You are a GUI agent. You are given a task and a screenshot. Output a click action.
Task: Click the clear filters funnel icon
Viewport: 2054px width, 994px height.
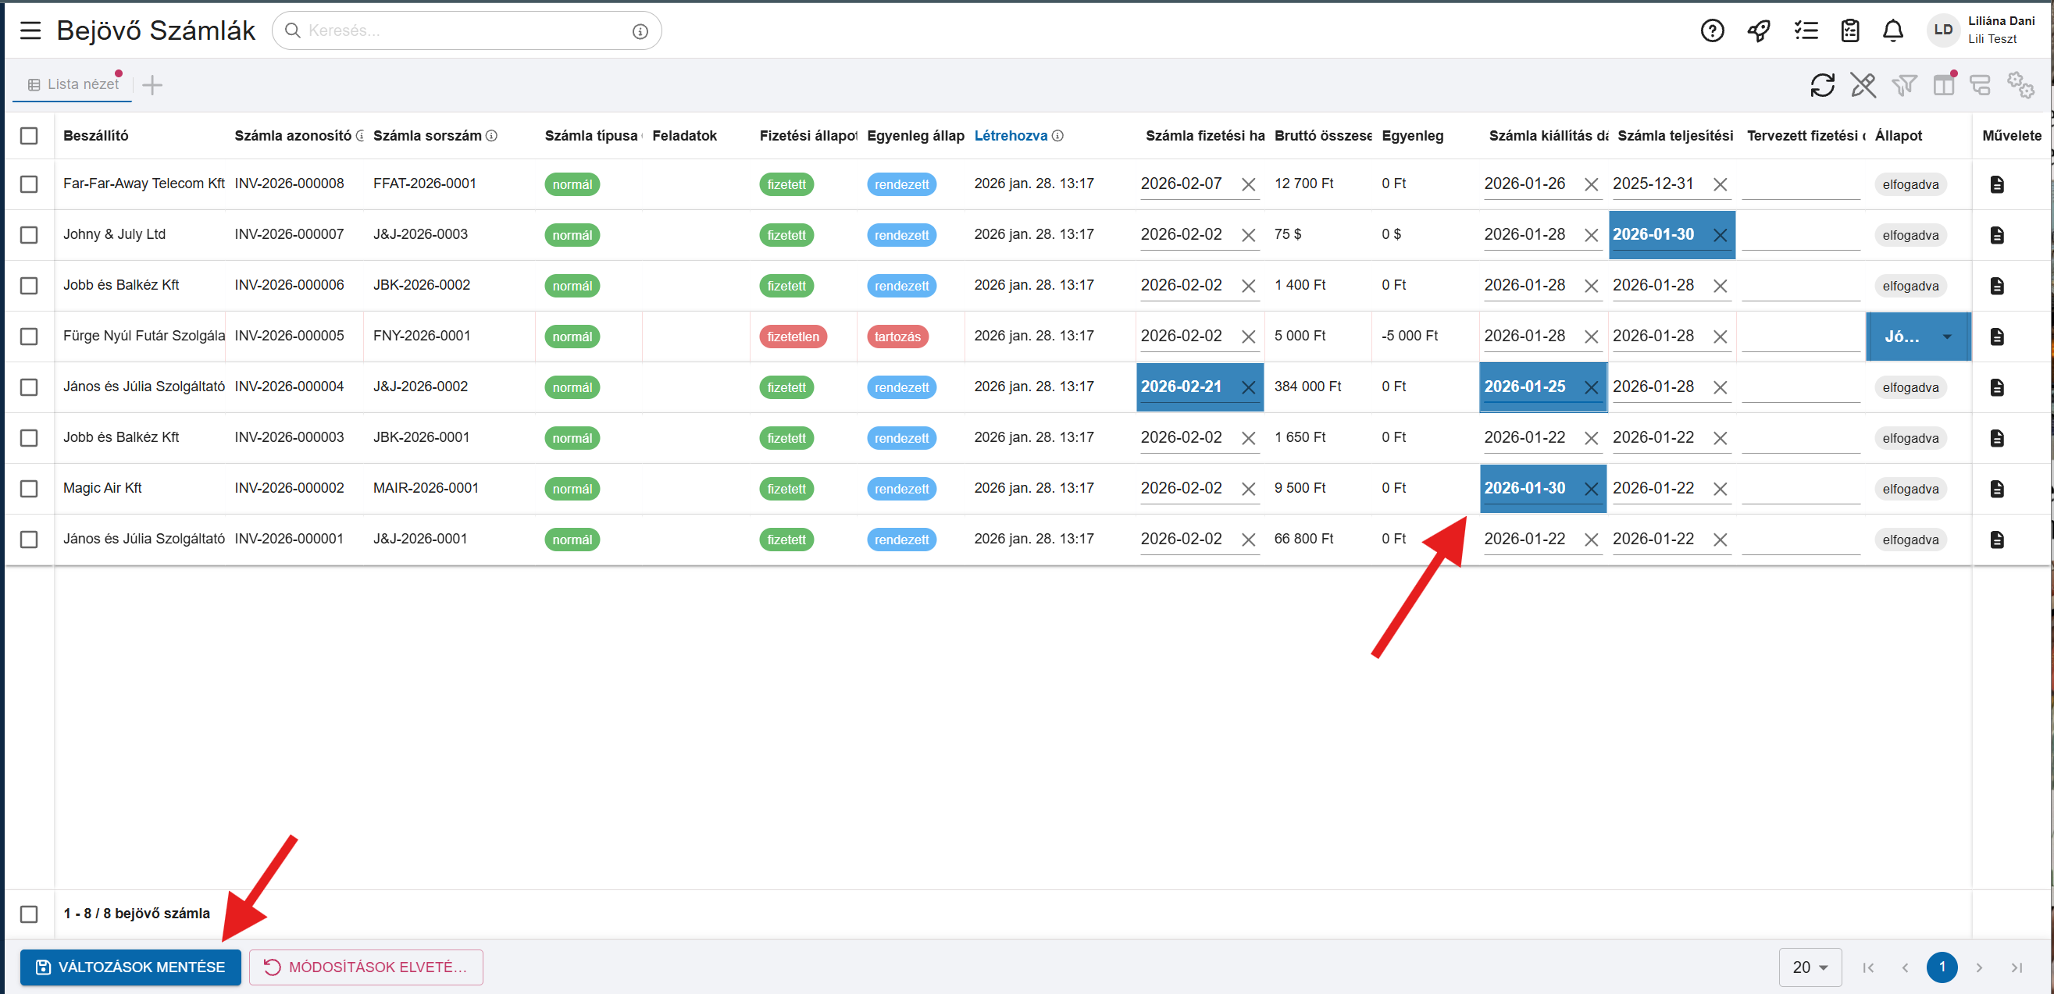pyautogui.click(x=1903, y=84)
